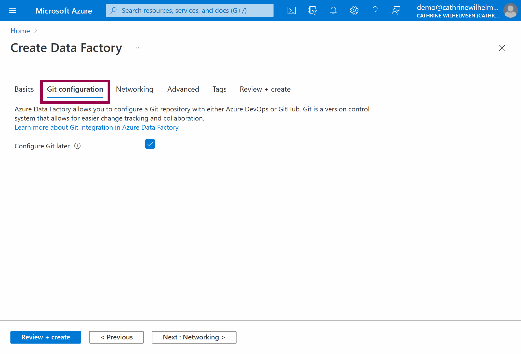The width and height of the screenshot is (521, 354).
Task: Show info tooltip for Configure Git later
Action: point(77,146)
